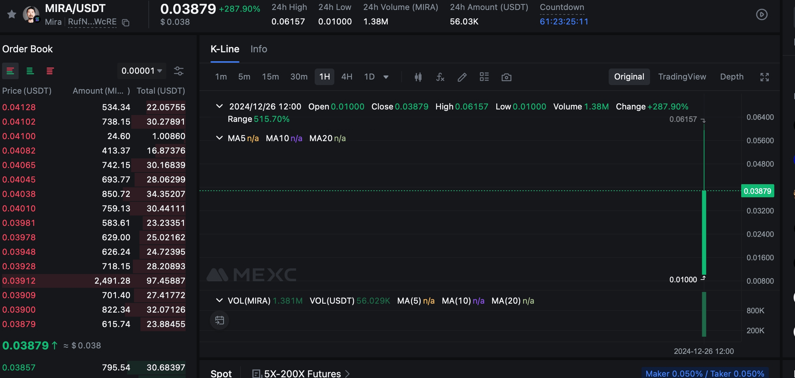
Task: Show both buy and sell orders view
Action: click(x=10, y=71)
